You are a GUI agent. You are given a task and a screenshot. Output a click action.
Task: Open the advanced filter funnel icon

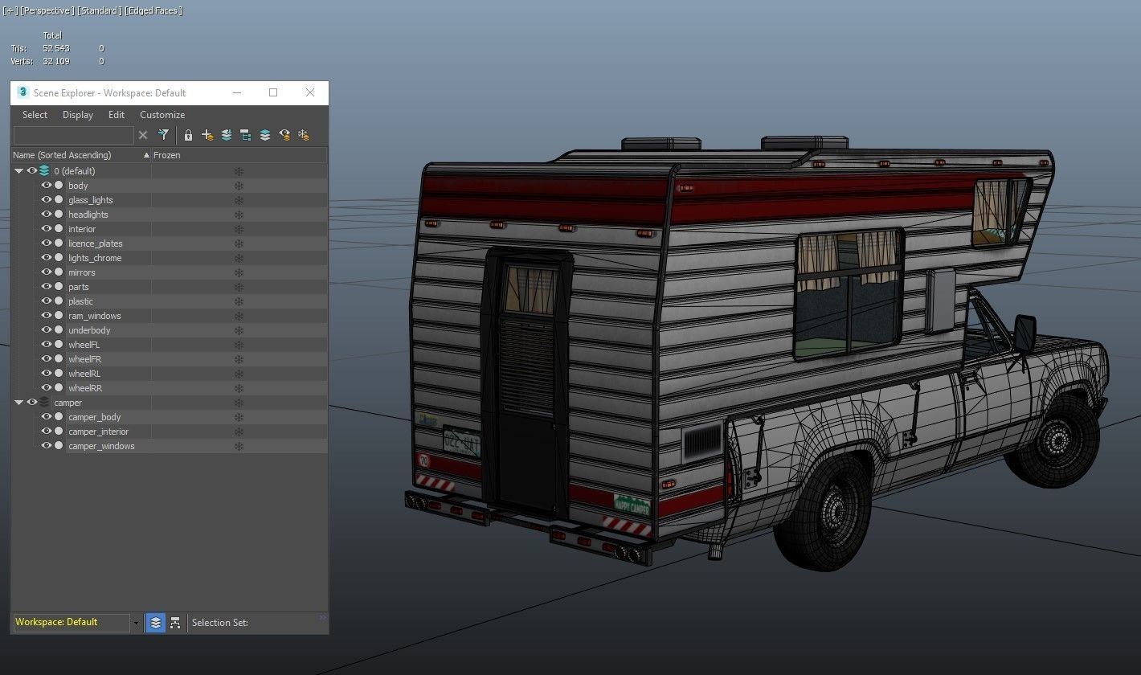[x=163, y=135]
